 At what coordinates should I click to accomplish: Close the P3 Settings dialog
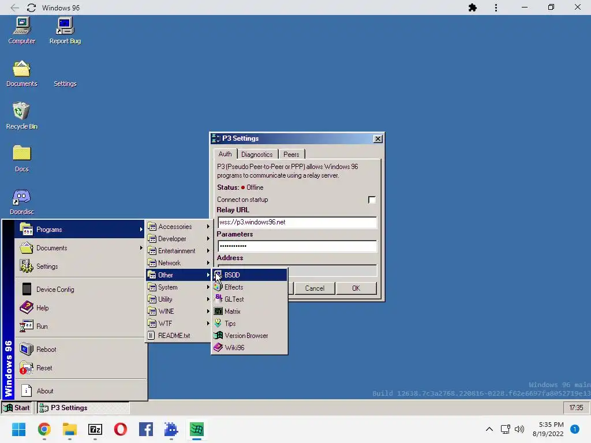[x=377, y=138]
